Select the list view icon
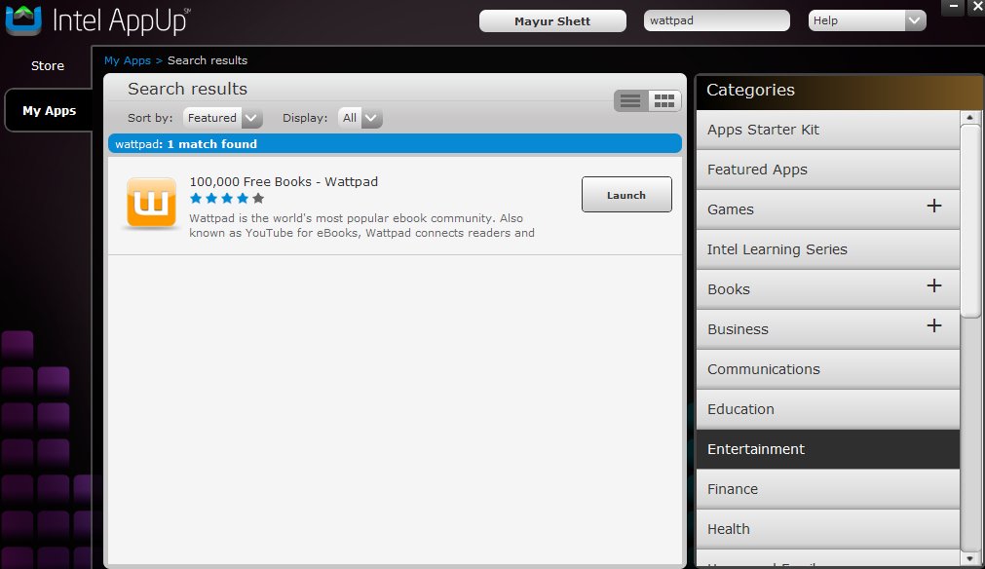985x569 pixels. coord(630,99)
